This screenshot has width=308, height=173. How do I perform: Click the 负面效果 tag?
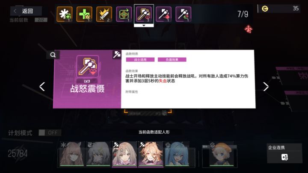click(172, 60)
